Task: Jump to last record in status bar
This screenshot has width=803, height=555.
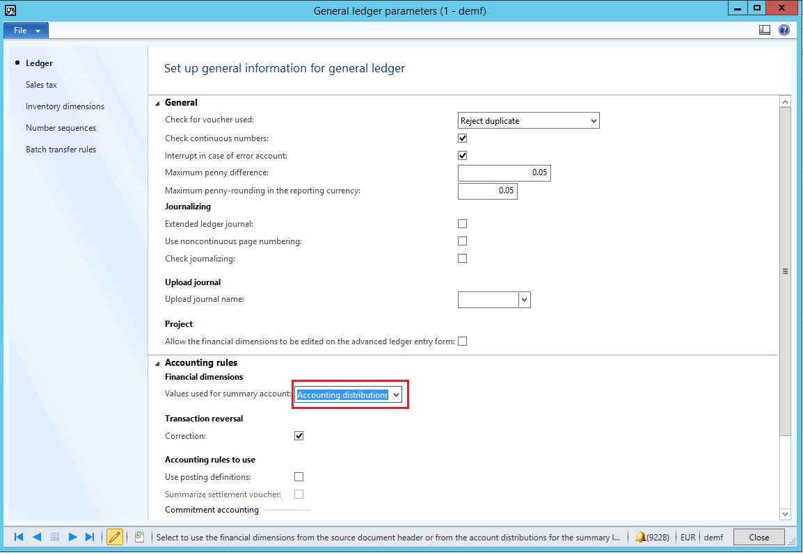Action: [90, 537]
